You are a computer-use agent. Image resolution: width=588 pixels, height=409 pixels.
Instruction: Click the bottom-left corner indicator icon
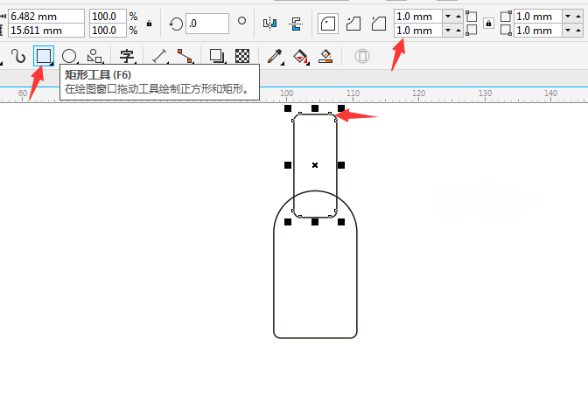tap(471, 31)
